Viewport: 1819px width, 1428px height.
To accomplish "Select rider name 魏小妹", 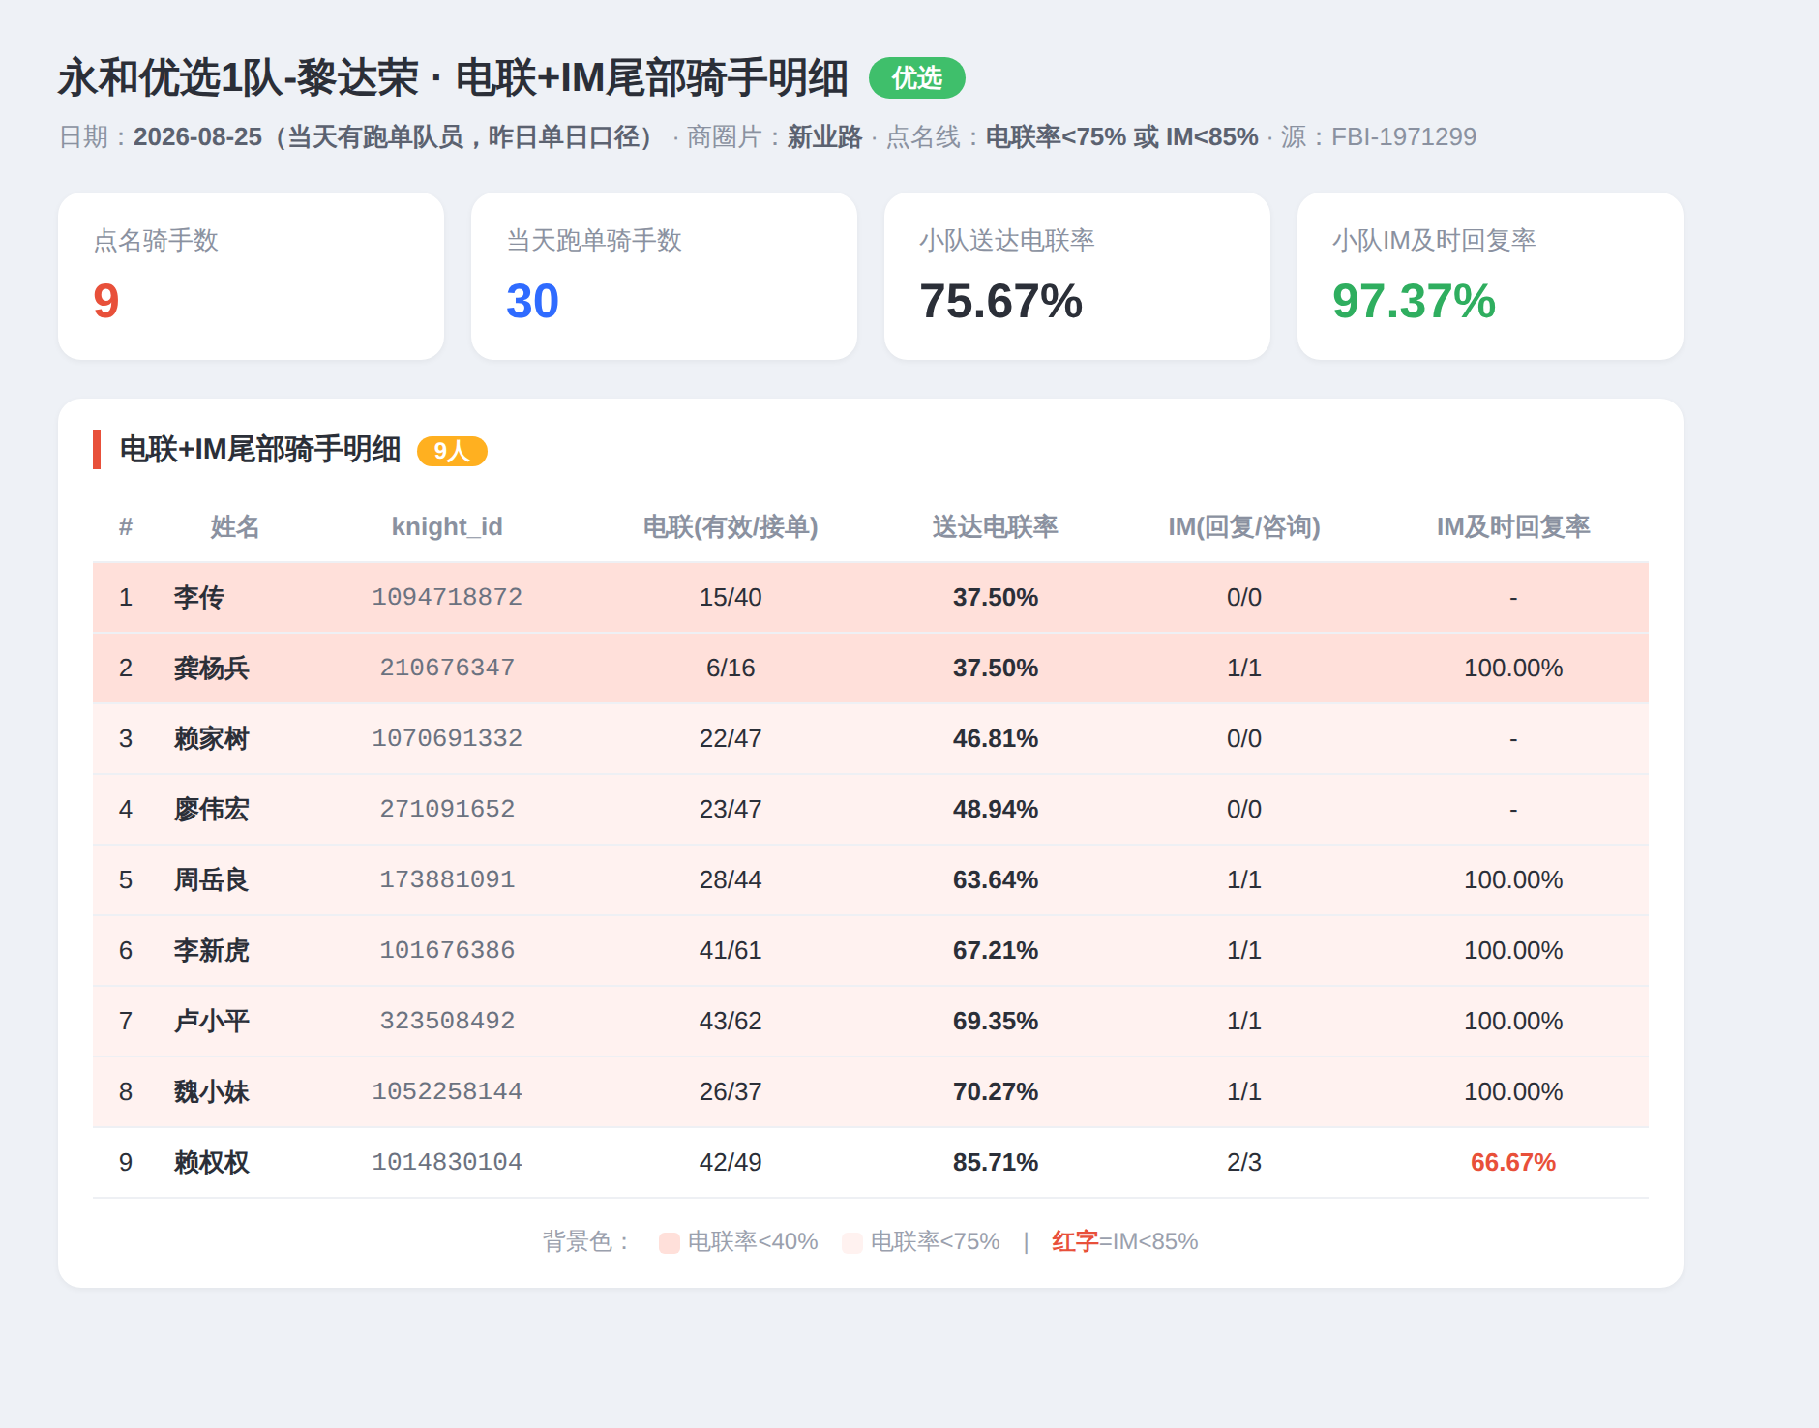I will (212, 1091).
